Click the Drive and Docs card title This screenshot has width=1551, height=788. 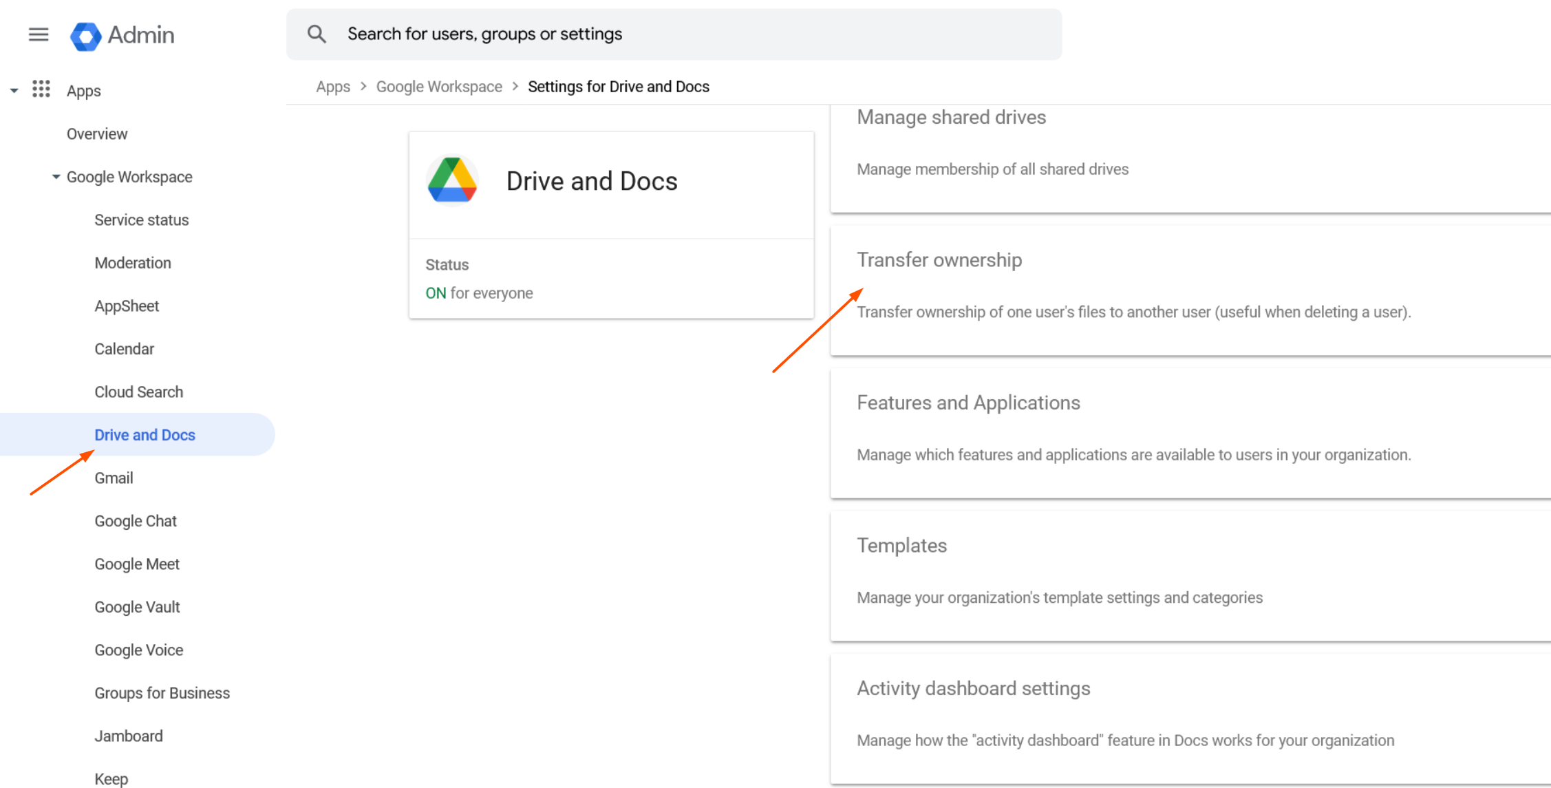[x=592, y=181]
